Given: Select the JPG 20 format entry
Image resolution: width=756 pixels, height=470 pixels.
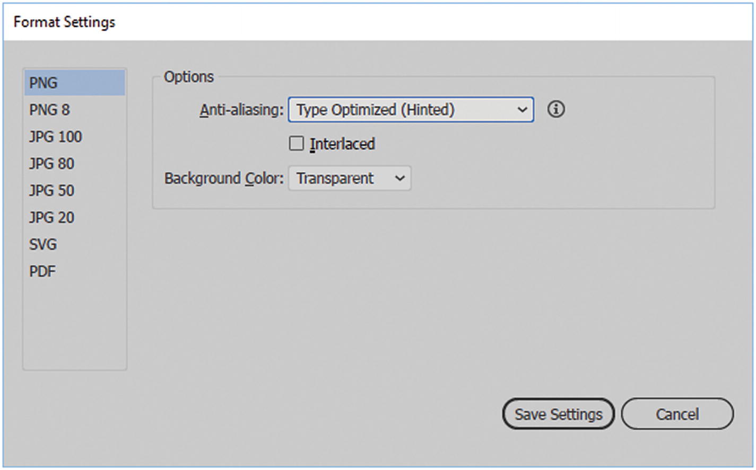Looking at the screenshot, I should pyautogui.click(x=51, y=218).
